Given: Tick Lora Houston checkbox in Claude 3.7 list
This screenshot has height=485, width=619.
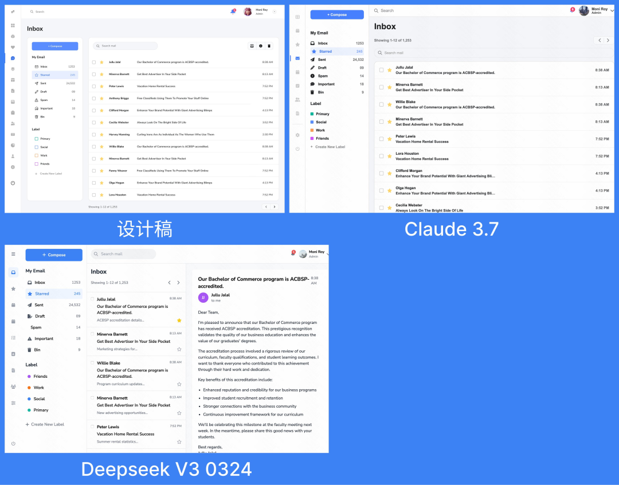Looking at the screenshot, I should pos(381,156).
